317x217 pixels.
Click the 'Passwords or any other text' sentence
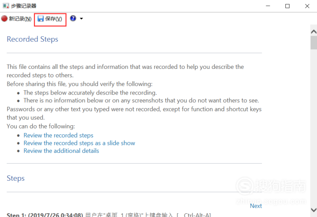pyautogui.click(x=134, y=113)
